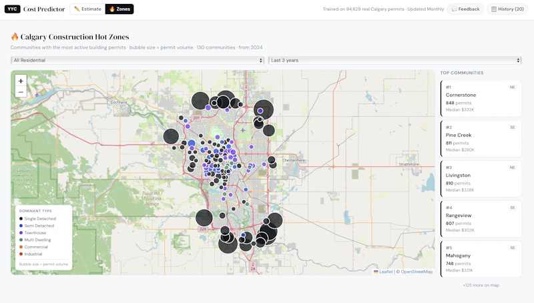This screenshot has height=303, width=534.
Task: Click the flame icon in Zones tab
Action: [111, 9]
